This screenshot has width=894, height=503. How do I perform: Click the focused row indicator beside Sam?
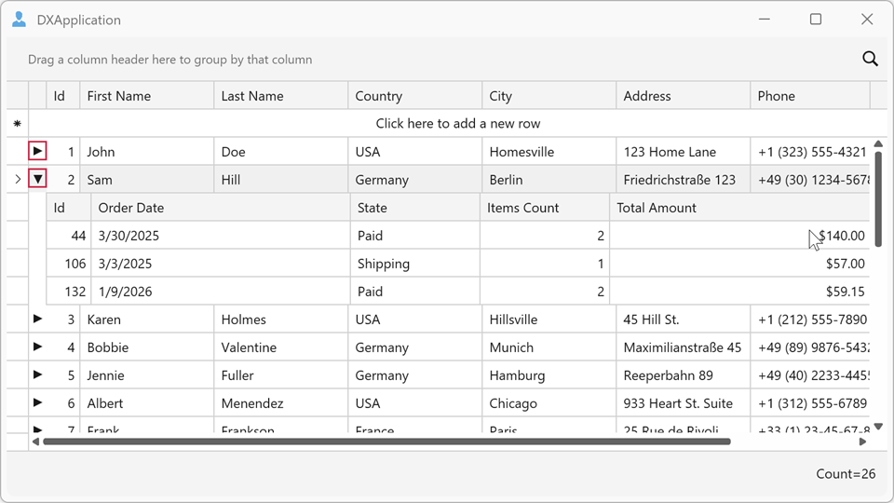(x=18, y=179)
